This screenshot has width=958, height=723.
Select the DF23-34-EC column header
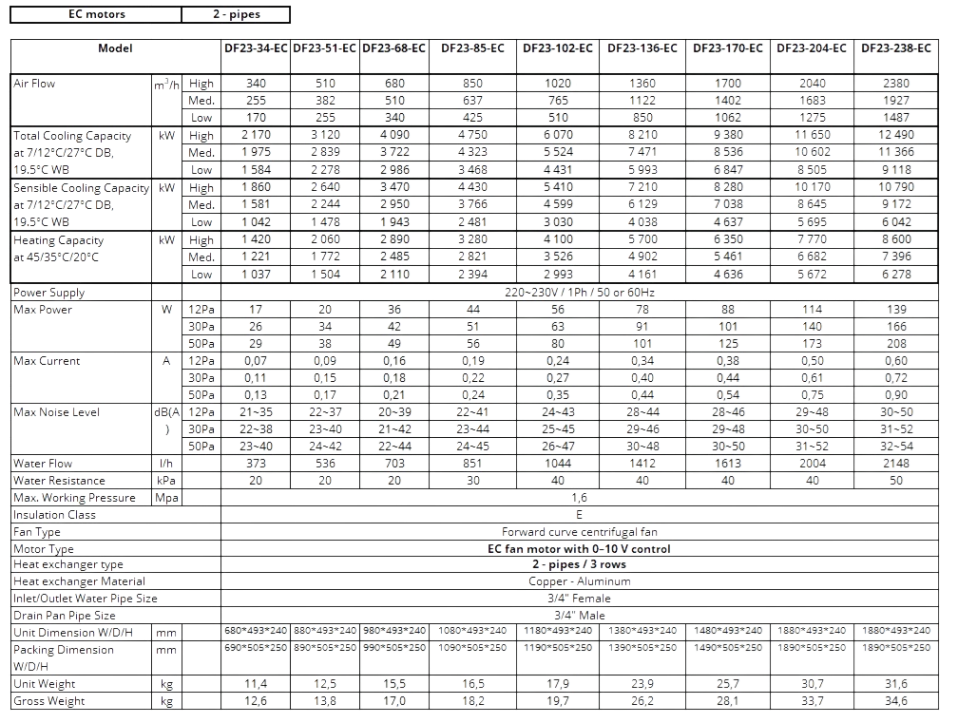tap(256, 48)
